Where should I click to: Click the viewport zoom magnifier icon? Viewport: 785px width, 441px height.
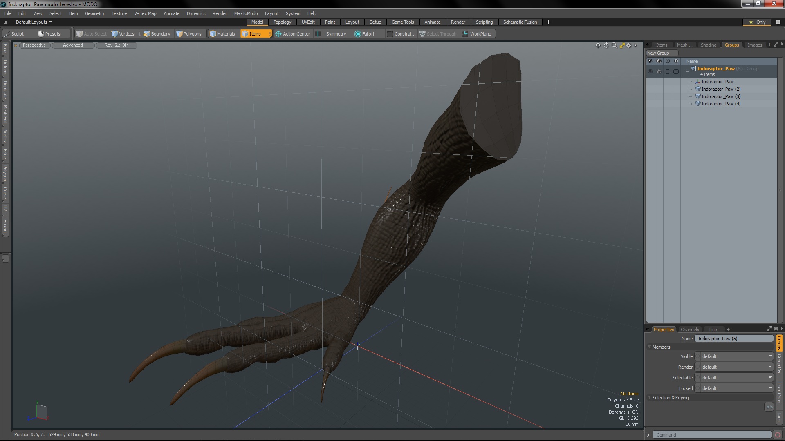[x=614, y=45]
